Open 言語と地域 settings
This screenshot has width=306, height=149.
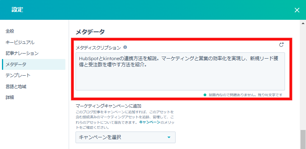(16, 87)
